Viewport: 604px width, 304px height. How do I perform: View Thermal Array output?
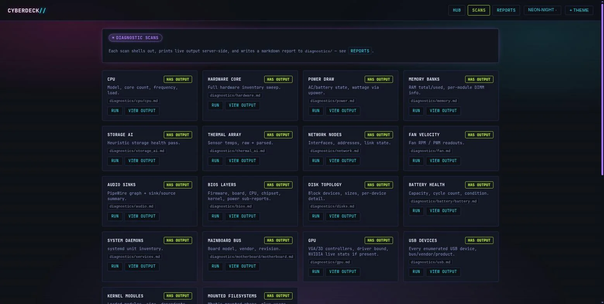(x=242, y=161)
